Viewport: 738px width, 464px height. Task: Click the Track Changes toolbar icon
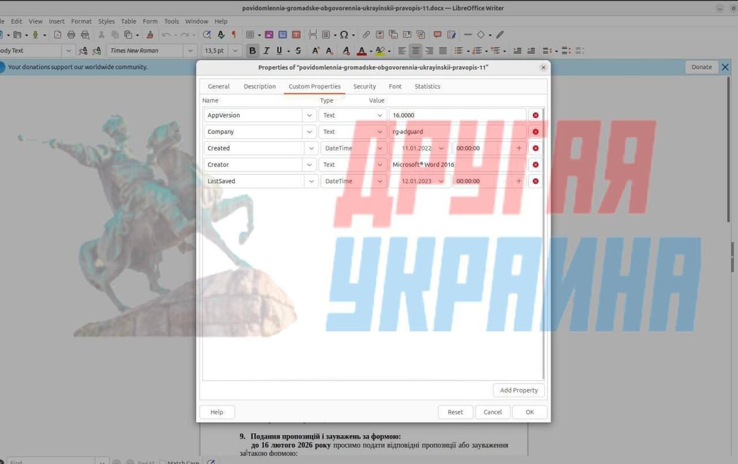point(451,35)
